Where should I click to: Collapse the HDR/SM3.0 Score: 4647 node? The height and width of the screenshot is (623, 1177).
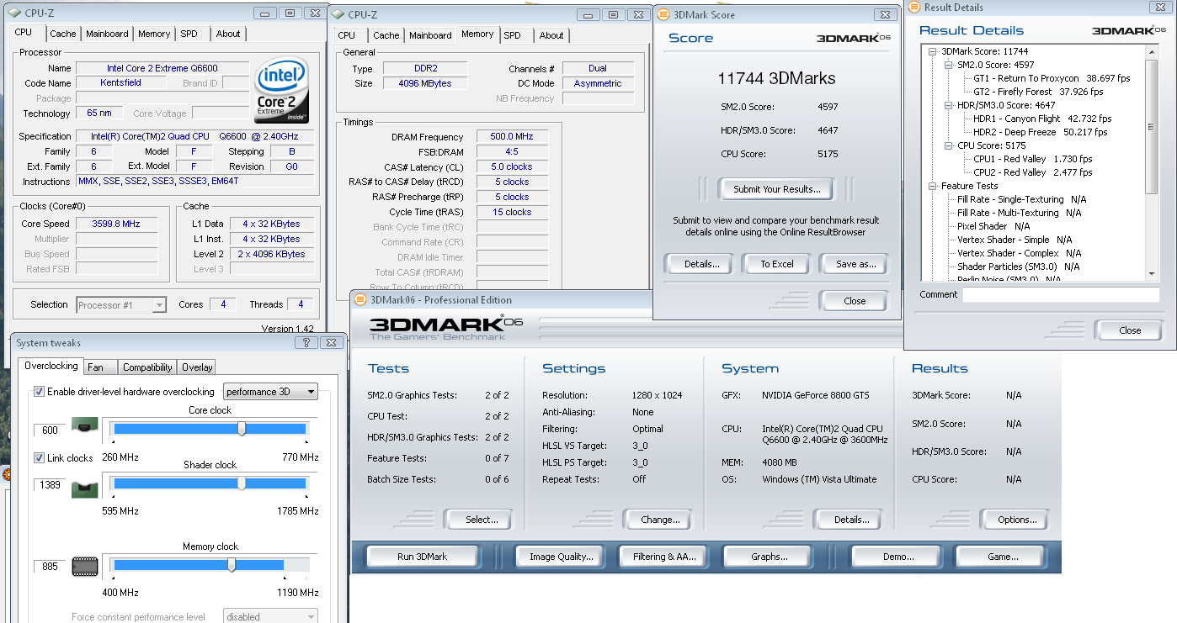[949, 105]
